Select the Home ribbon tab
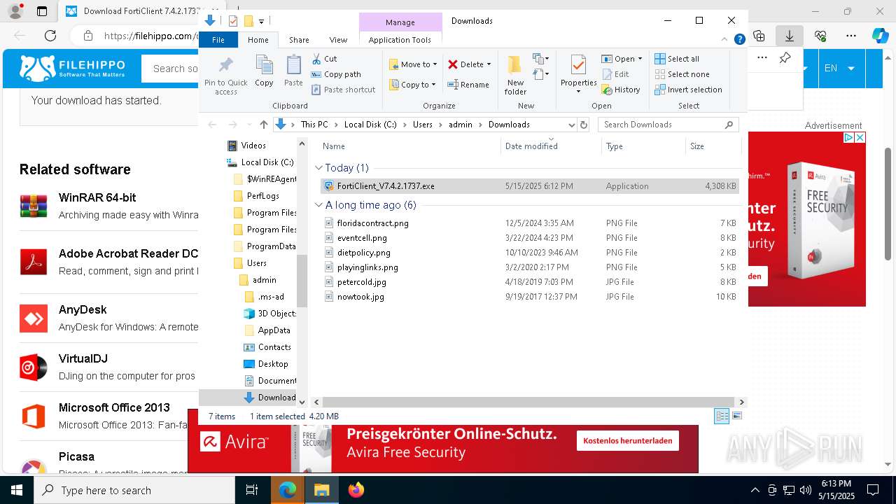The image size is (896, 504). pos(258,40)
